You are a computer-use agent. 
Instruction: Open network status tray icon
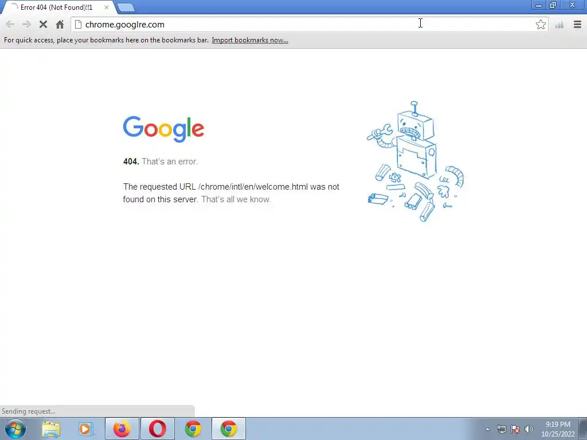coord(501,429)
